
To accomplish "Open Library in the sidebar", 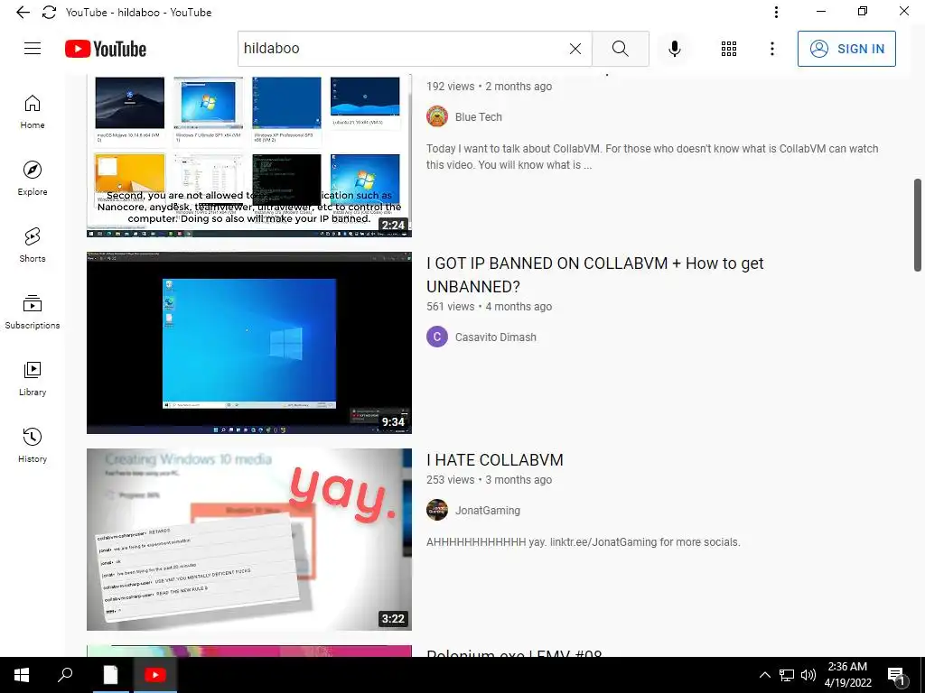I will click(33, 378).
